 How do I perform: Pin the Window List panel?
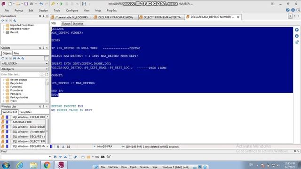pos(43,107)
